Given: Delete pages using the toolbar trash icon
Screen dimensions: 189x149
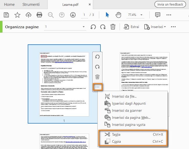Looking at the screenshot, I should click(x=113, y=27).
